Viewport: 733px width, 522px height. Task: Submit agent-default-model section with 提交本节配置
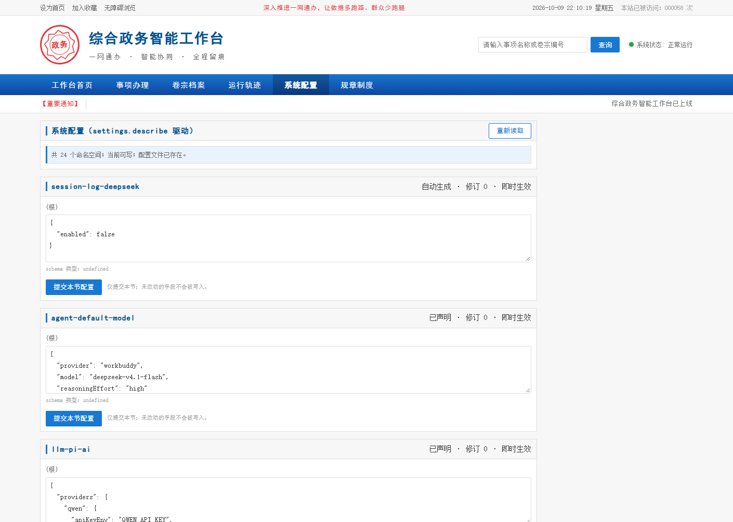pos(74,419)
